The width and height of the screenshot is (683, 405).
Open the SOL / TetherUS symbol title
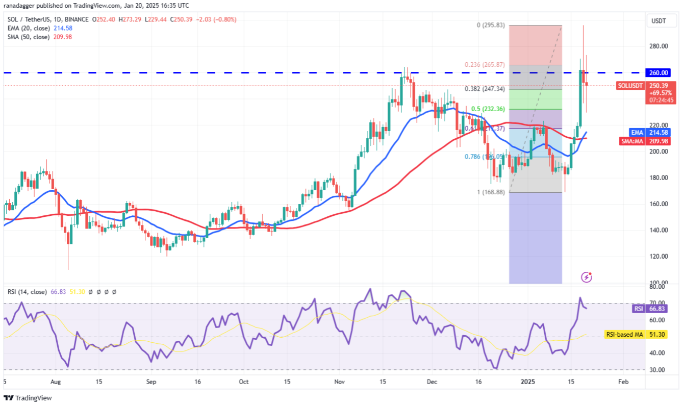pos(46,19)
